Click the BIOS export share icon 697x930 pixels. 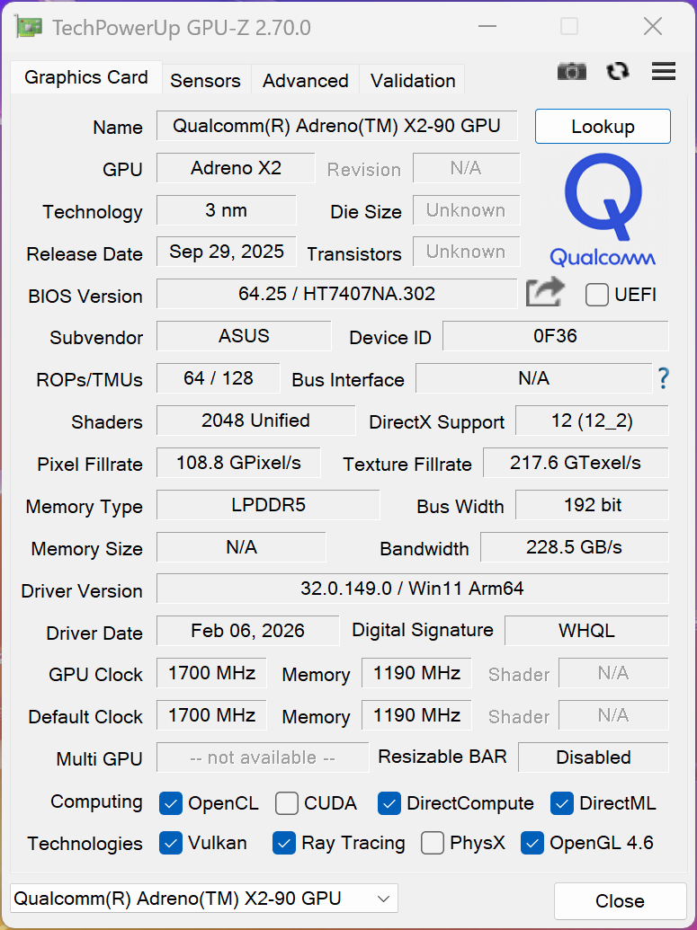(544, 292)
